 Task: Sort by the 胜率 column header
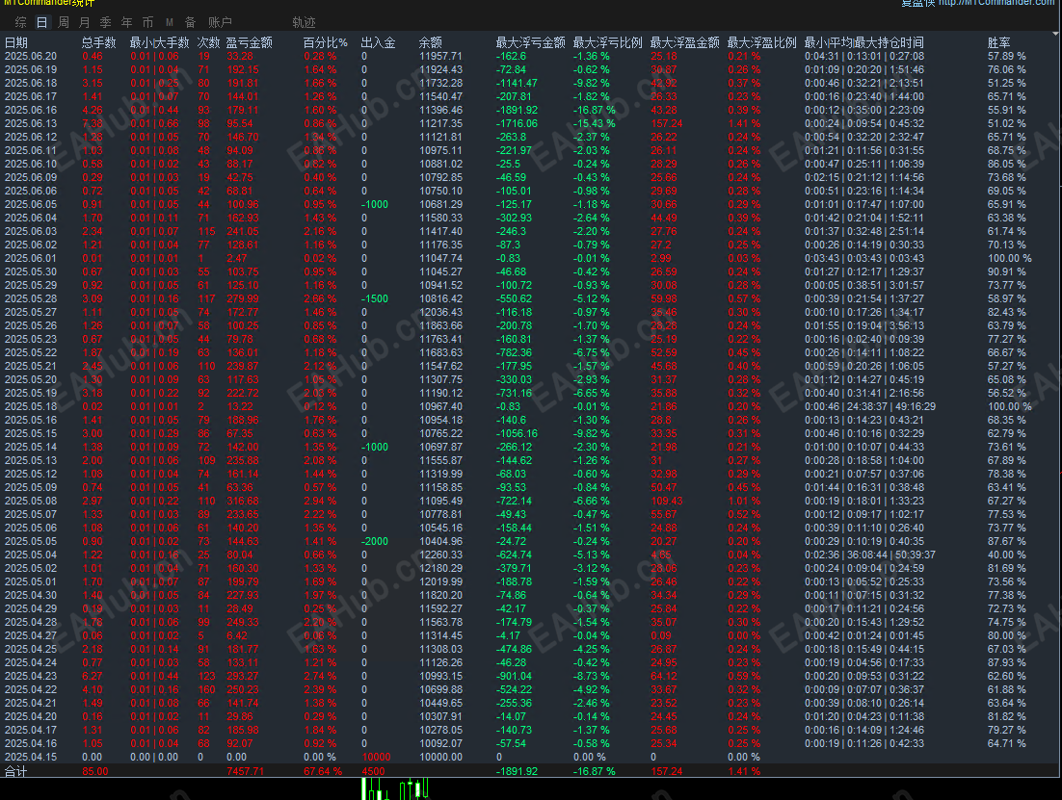pos(999,42)
